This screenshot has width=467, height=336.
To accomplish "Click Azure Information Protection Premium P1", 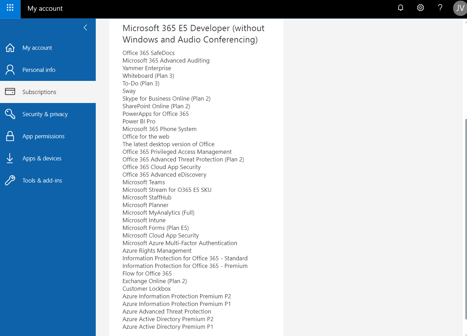I will click(x=177, y=304).
